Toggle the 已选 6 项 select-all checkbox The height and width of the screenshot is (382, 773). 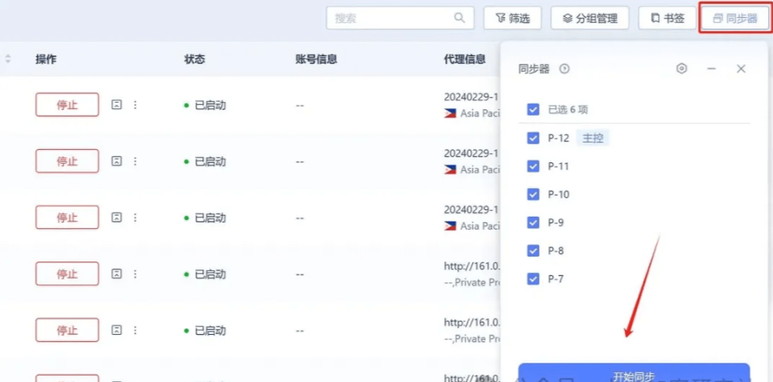(533, 109)
